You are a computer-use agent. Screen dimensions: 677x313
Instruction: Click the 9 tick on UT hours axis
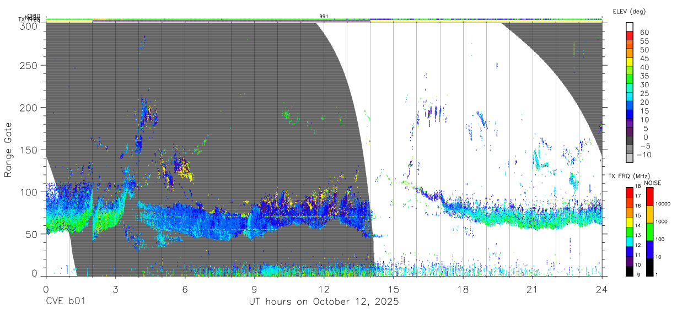pos(254,289)
